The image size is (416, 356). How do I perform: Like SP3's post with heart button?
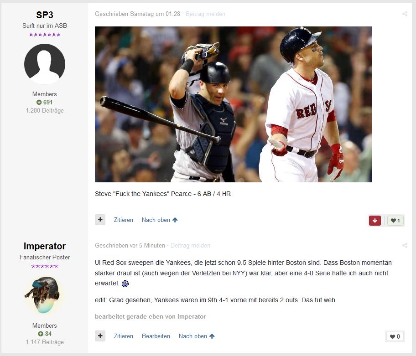coord(395,221)
